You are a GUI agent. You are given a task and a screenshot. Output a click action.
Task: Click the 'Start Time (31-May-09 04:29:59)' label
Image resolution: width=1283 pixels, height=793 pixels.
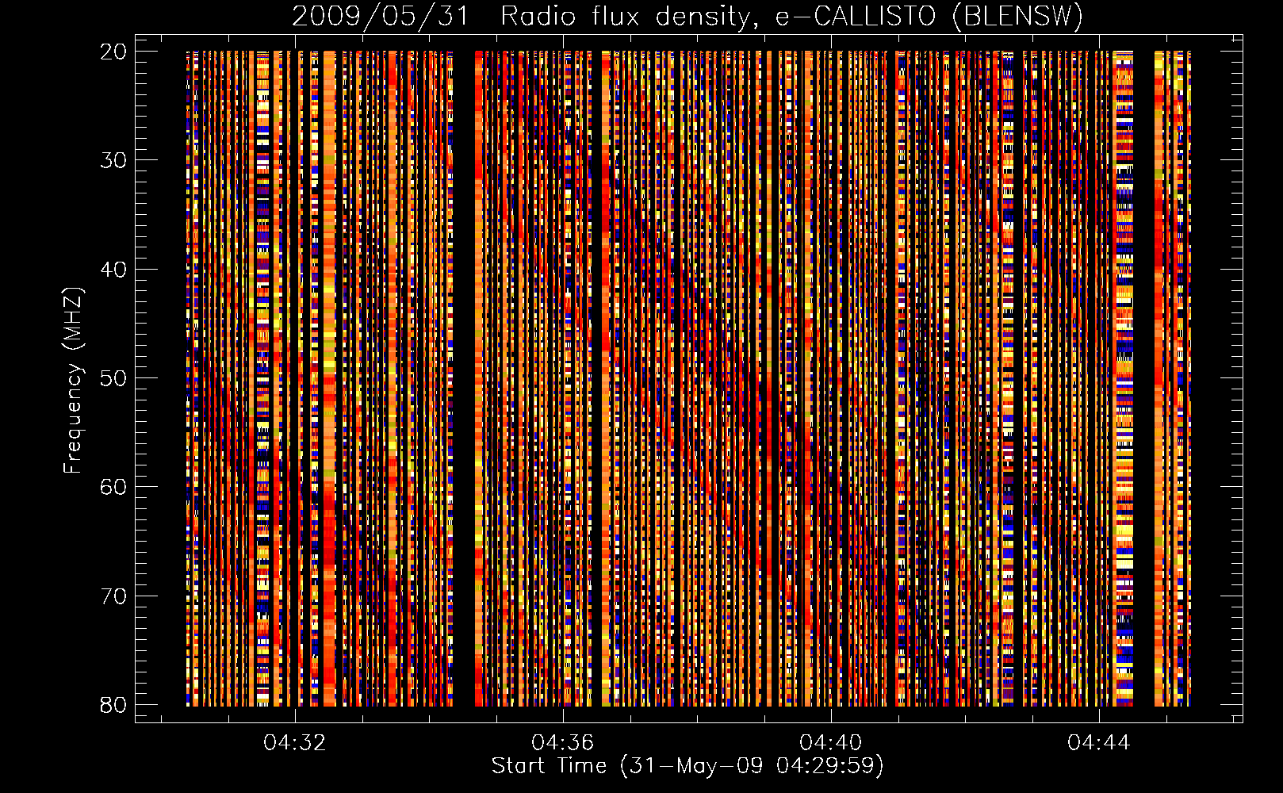click(687, 766)
